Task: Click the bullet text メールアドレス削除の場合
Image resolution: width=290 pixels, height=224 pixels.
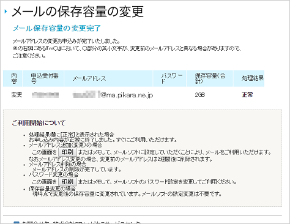Action: [58, 164]
